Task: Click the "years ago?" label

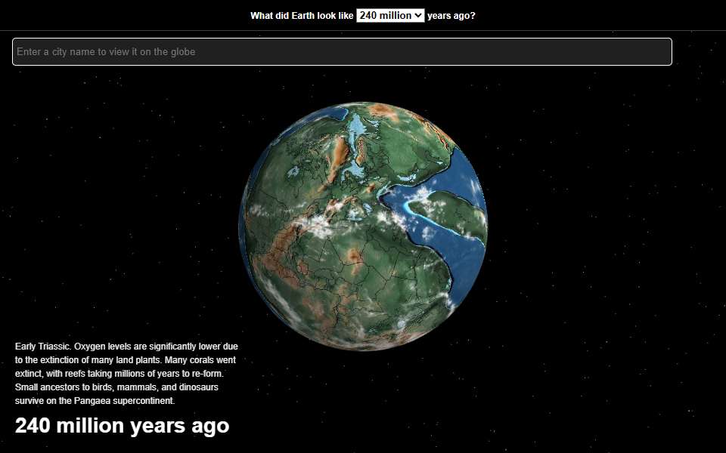Action: pos(451,16)
